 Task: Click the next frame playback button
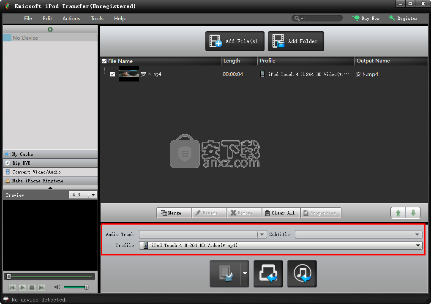41,288
